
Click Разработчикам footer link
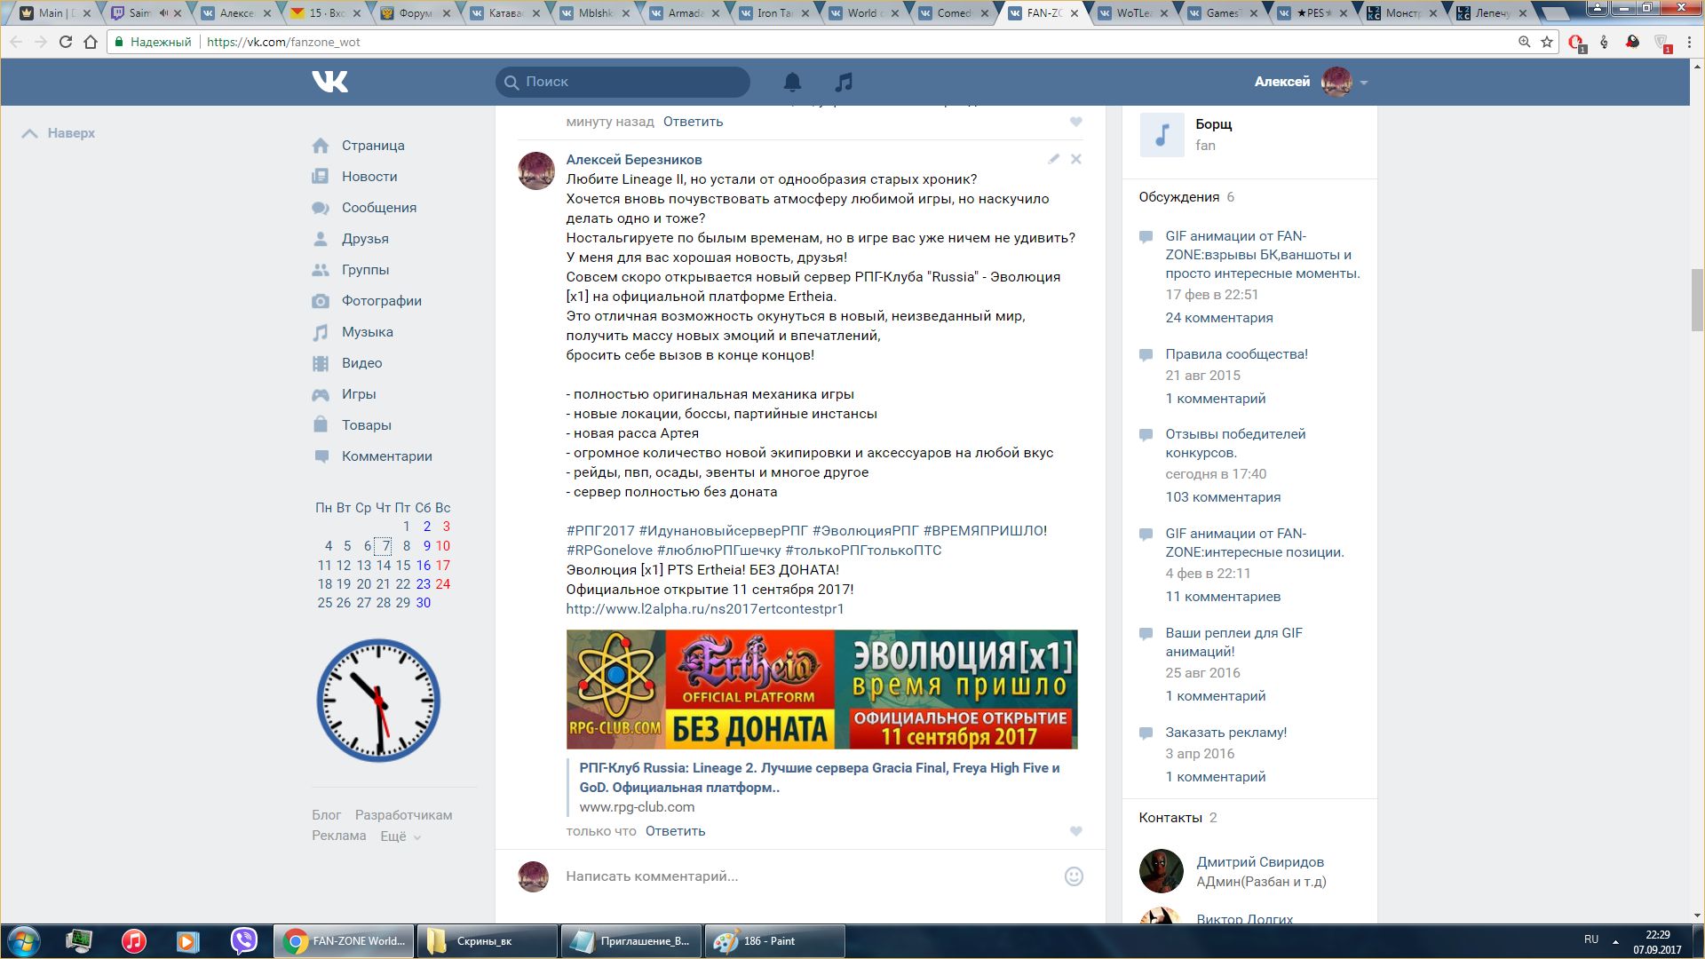[404, 815]
